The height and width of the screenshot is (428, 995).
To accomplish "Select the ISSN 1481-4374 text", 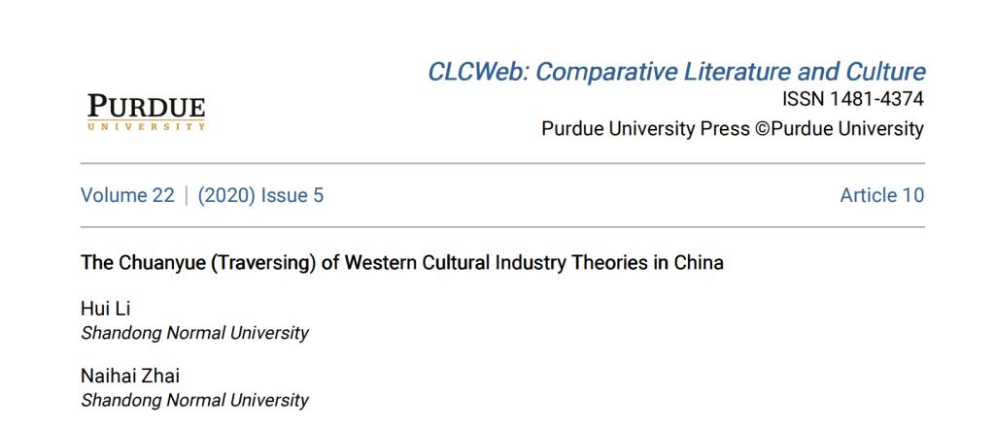I will point(853,100).
